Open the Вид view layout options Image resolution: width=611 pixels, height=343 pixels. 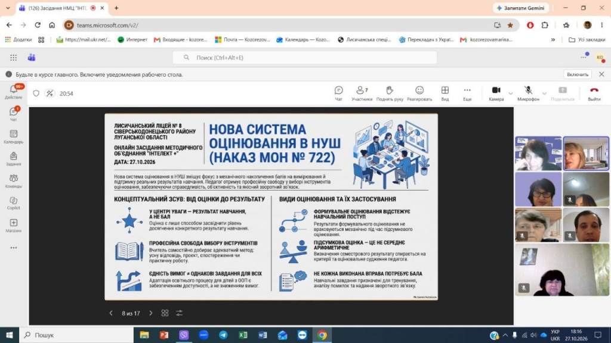445,93
